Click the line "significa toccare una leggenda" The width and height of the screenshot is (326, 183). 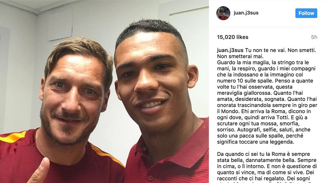[255, 142]
